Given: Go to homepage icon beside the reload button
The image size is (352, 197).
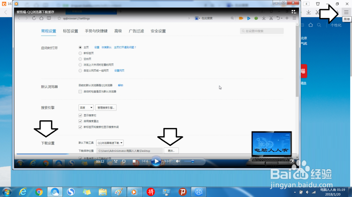Looking at the screenshot, I should [41, 18].
